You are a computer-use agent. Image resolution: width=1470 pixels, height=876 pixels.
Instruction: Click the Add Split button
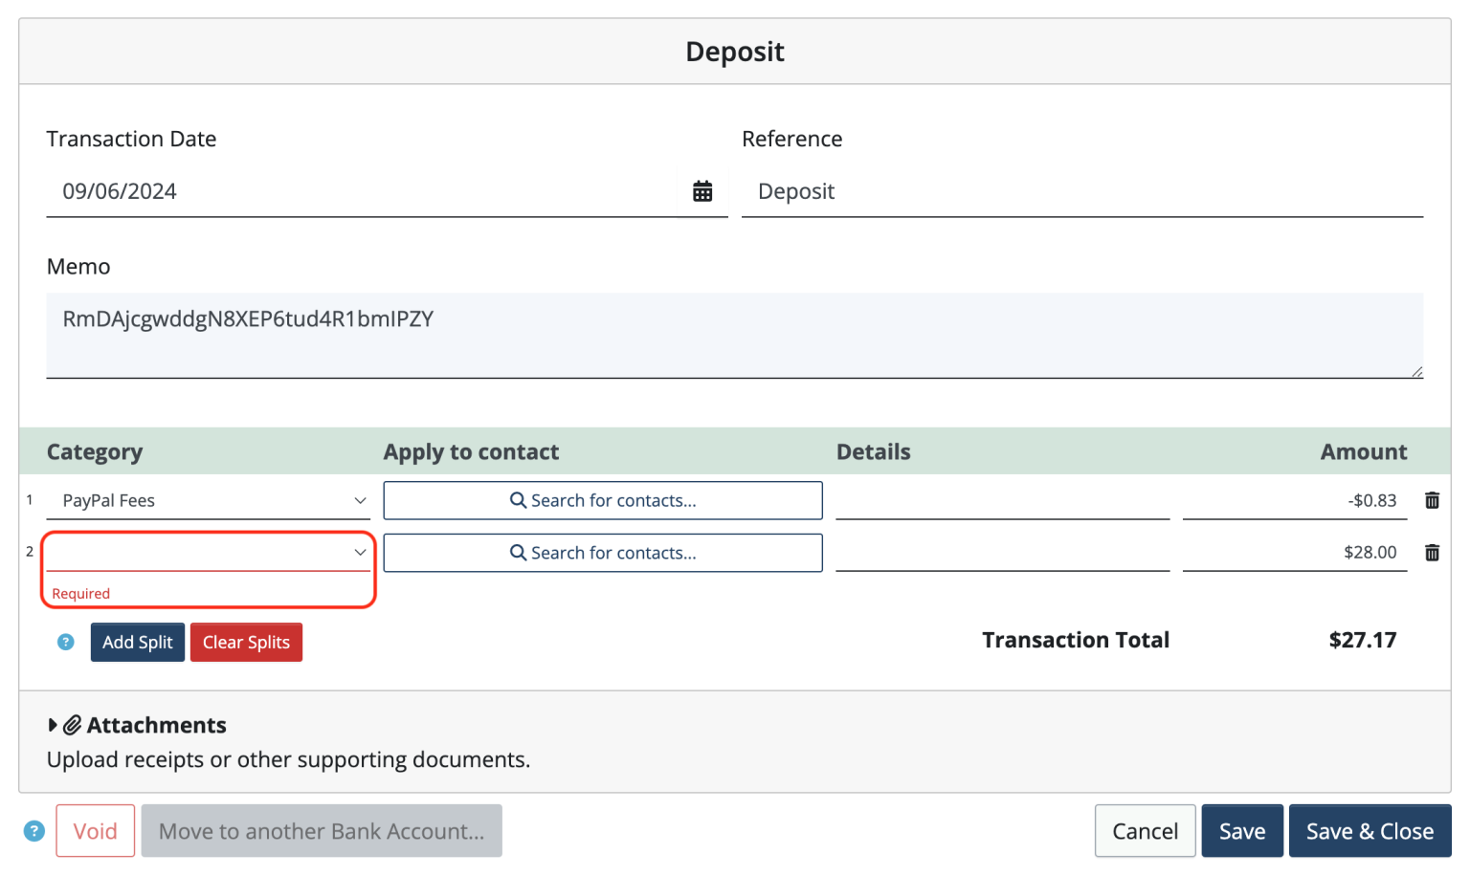(137, 642)
